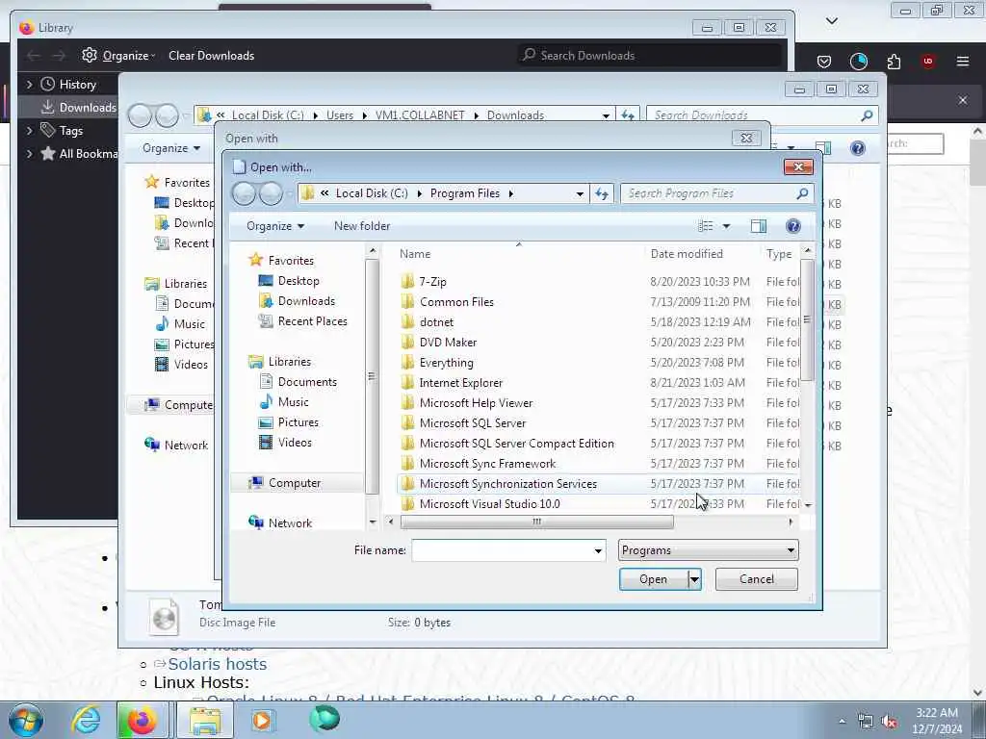Click into the File name field
Screen dimensions: 986x739
coord(501,550)
